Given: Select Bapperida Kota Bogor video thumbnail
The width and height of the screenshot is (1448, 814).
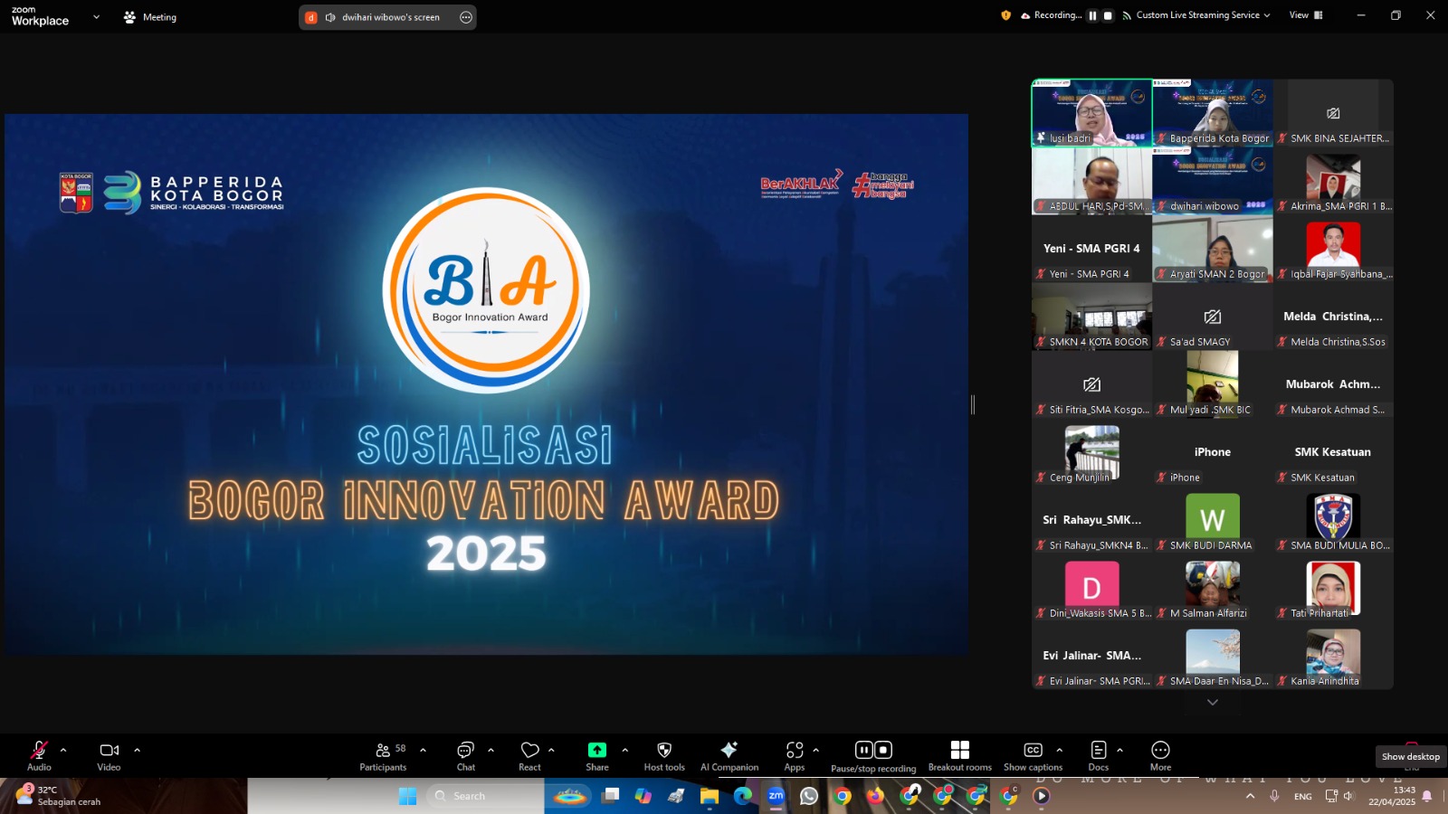Looking at the screenshot, I should [x=1213, y=113].
